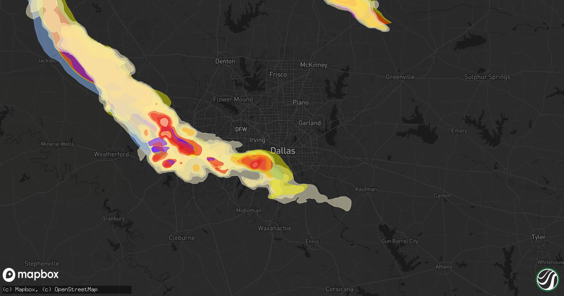
Task: Click the Cleburne city label
Action: 181,238
